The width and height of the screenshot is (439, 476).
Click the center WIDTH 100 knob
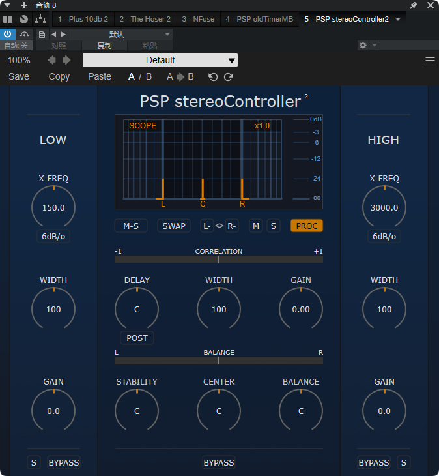219,309
